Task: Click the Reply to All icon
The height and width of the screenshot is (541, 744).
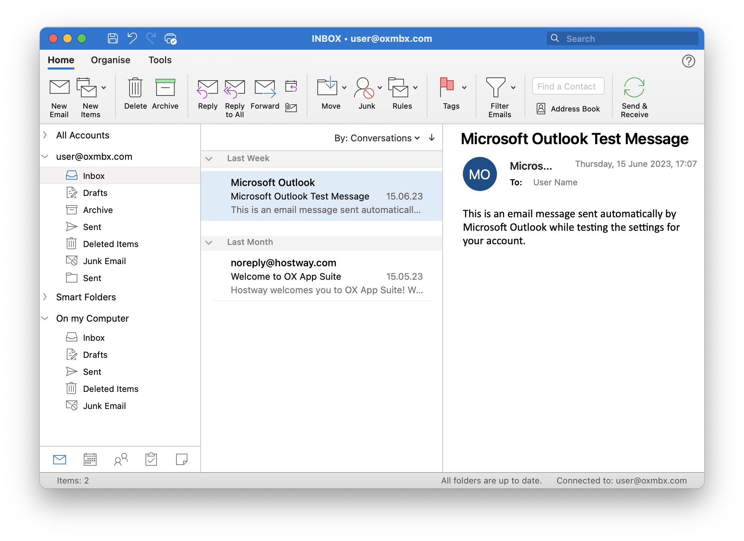Action: click(x=234, y=89)
